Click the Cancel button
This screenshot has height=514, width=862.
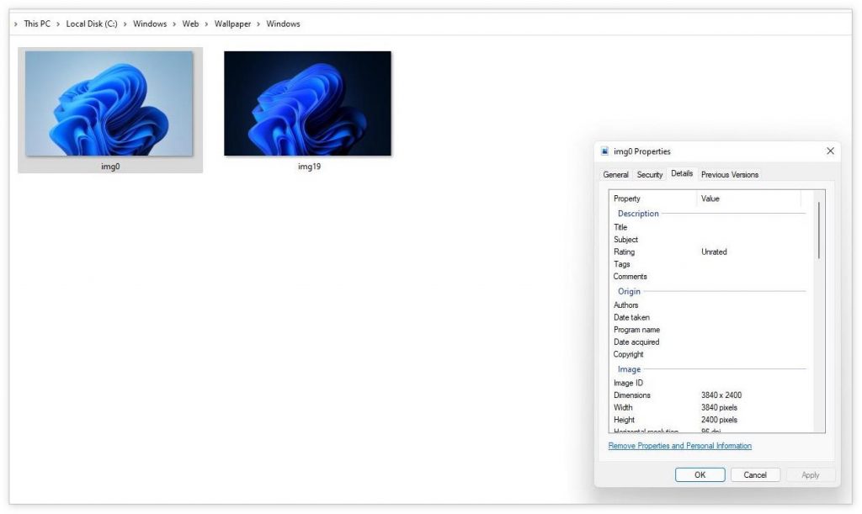pyautogui.click(x=755, y=474)
